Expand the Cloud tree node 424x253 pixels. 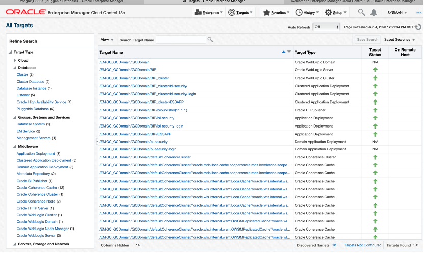15,60
